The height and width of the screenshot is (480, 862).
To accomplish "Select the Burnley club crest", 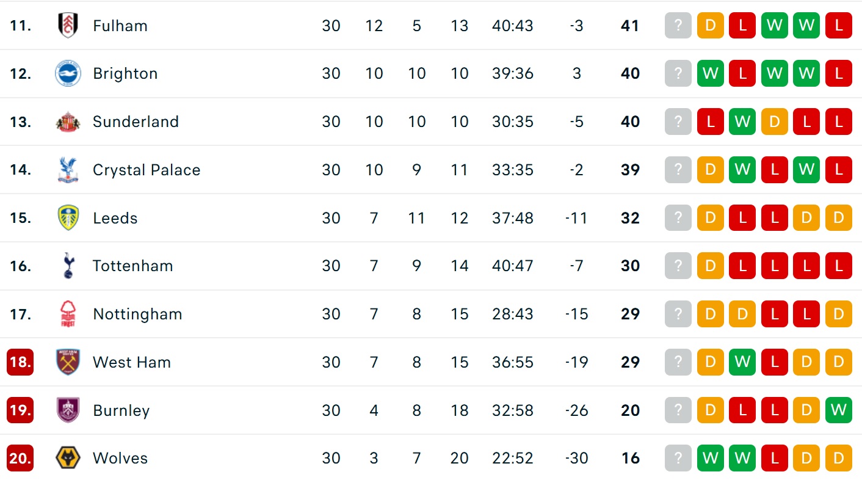I will [68, 410].
